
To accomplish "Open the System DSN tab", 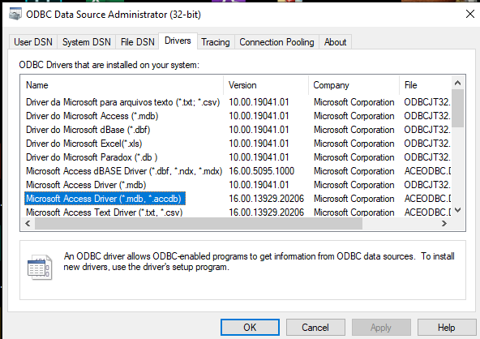I will 86,42.
